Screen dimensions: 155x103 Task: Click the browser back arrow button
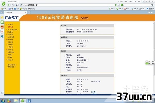pyautogui.click(x=9, y=5)
